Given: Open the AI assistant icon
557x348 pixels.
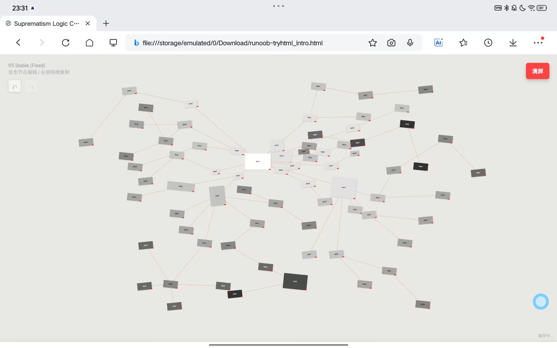Looking at the screenshot, I should (438, 43).
